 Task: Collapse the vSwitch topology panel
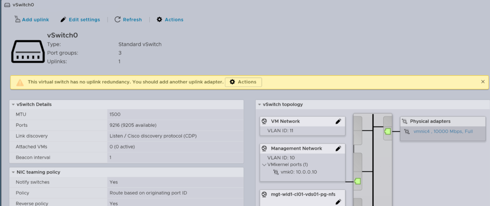pyautogui.click(x=259, y=104)
